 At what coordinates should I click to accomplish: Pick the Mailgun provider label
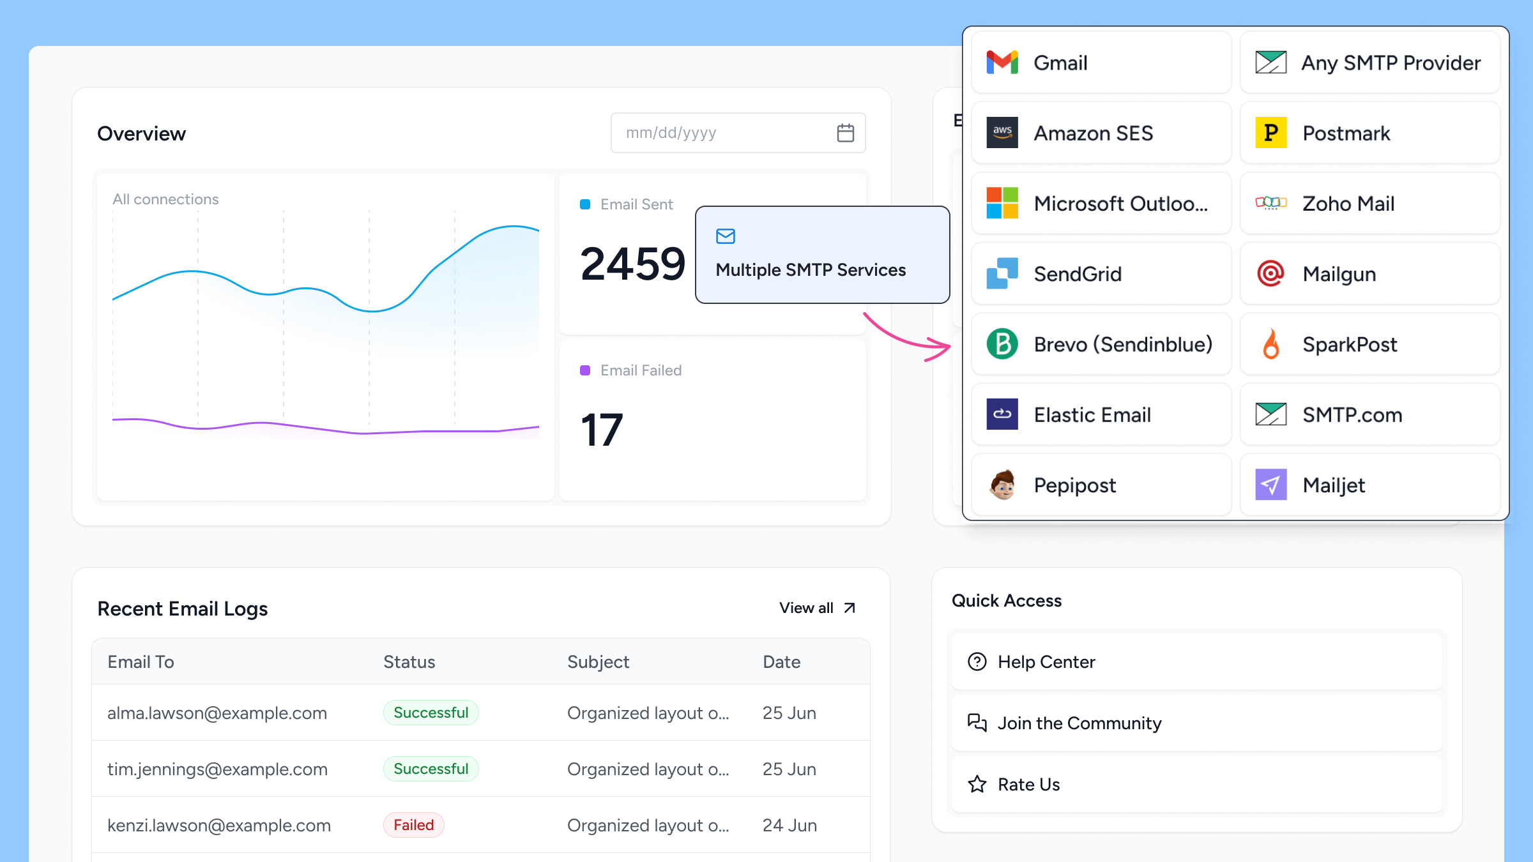coord(1339,274)
